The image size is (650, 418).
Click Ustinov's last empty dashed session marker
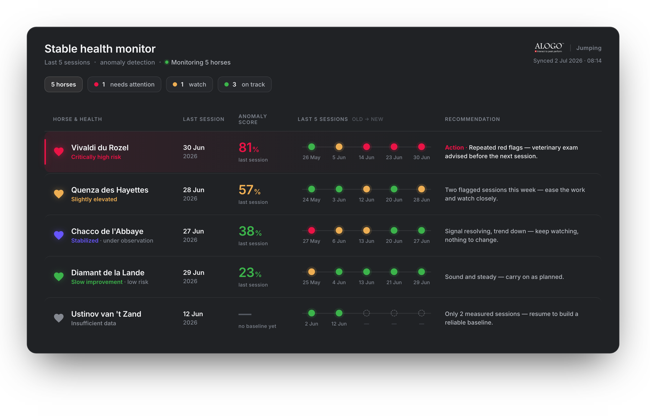tap(421, 313)
